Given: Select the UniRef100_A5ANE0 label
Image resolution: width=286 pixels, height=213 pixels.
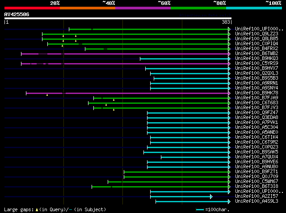Looking at the screenshot, I should click(x=257, y=132).
